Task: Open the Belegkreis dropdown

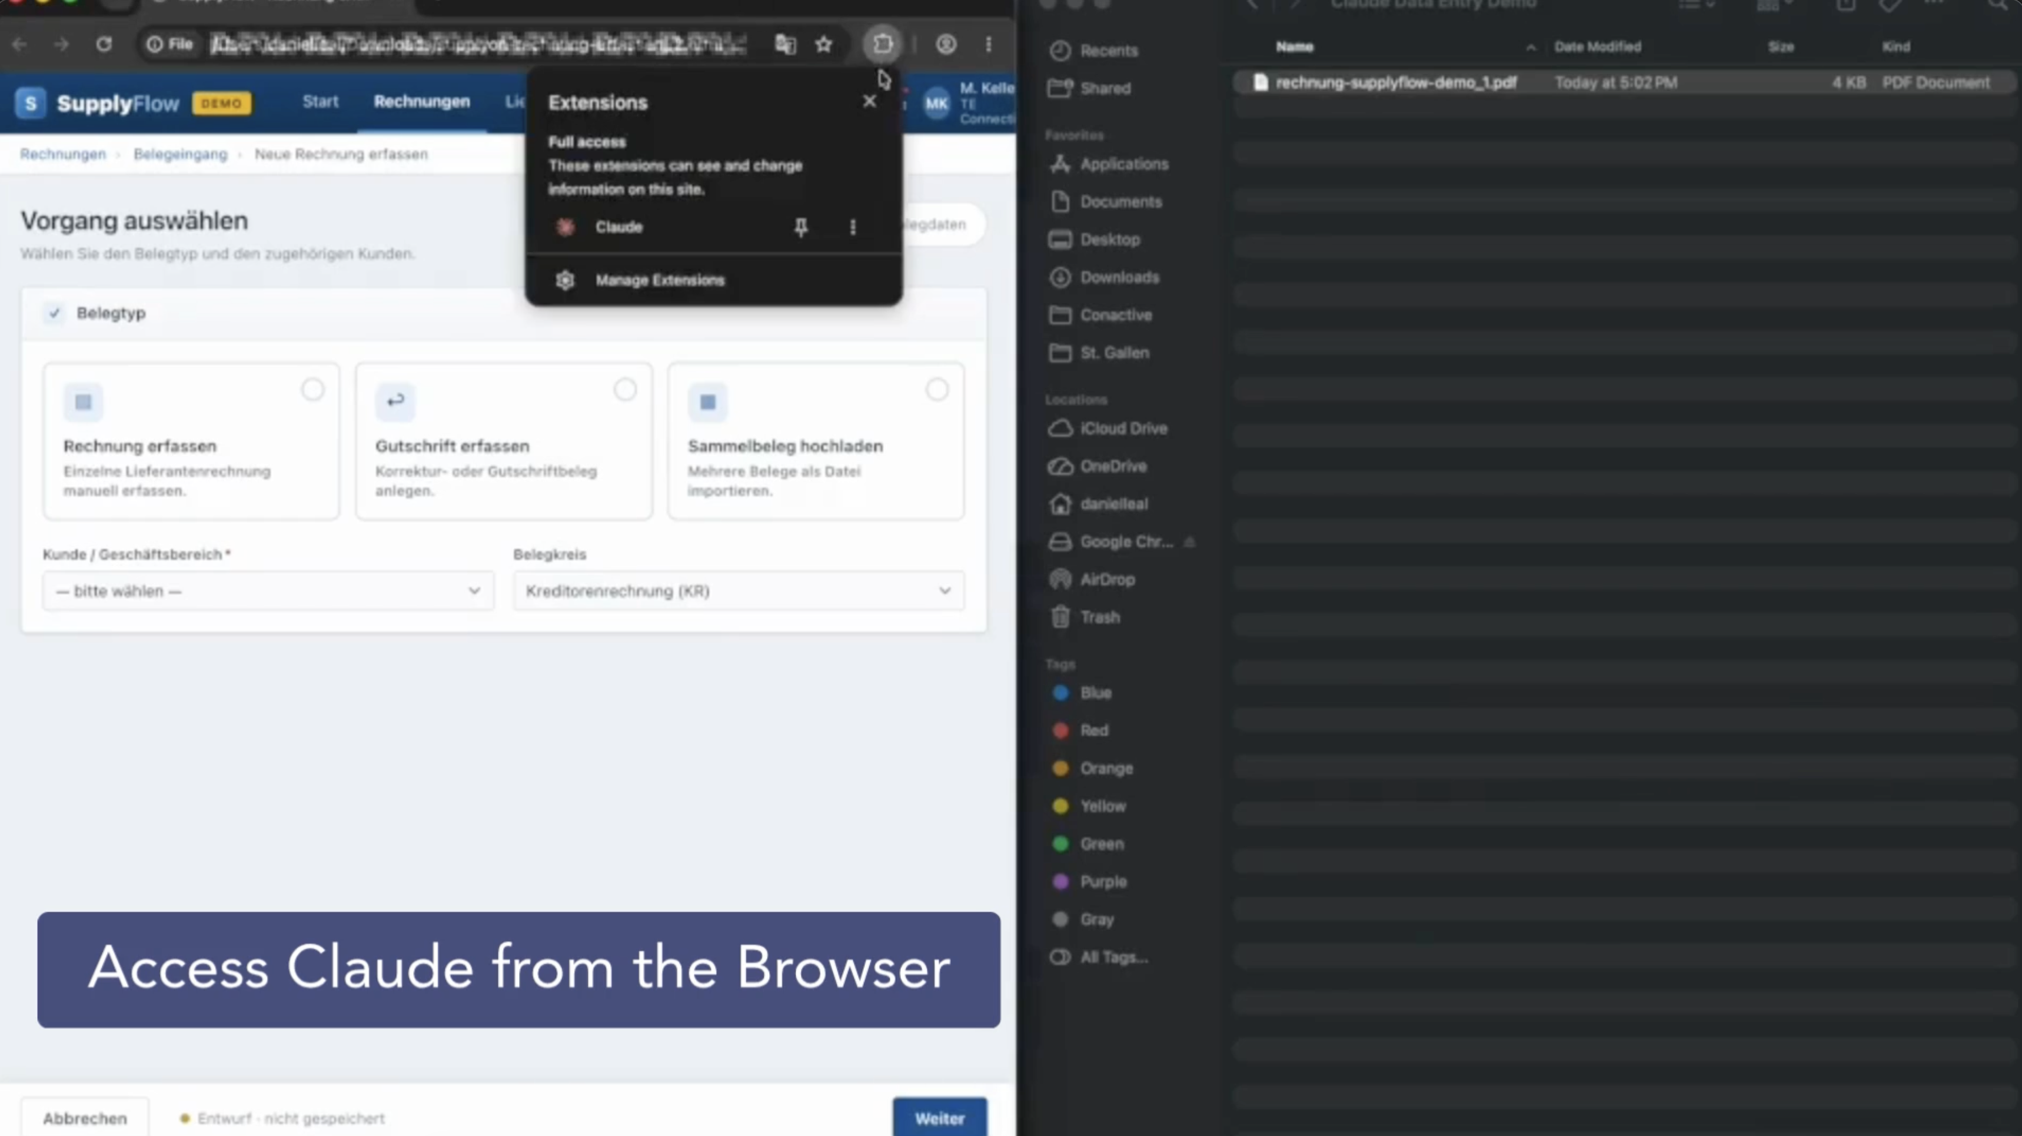Action: (x=739, y=591)
